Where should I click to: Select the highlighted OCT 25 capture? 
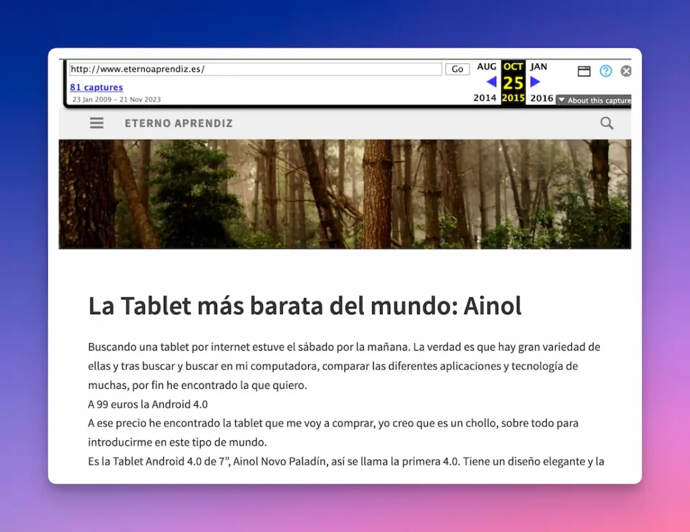[x=513, y=81]
